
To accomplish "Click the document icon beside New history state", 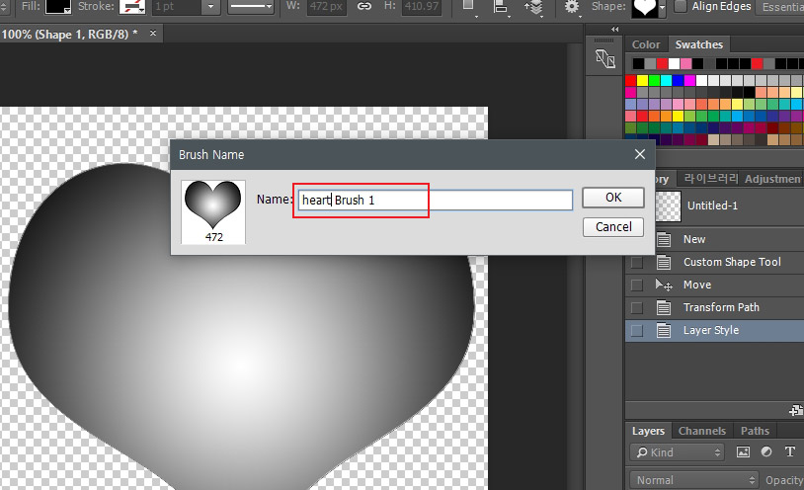I will point(664,239).
